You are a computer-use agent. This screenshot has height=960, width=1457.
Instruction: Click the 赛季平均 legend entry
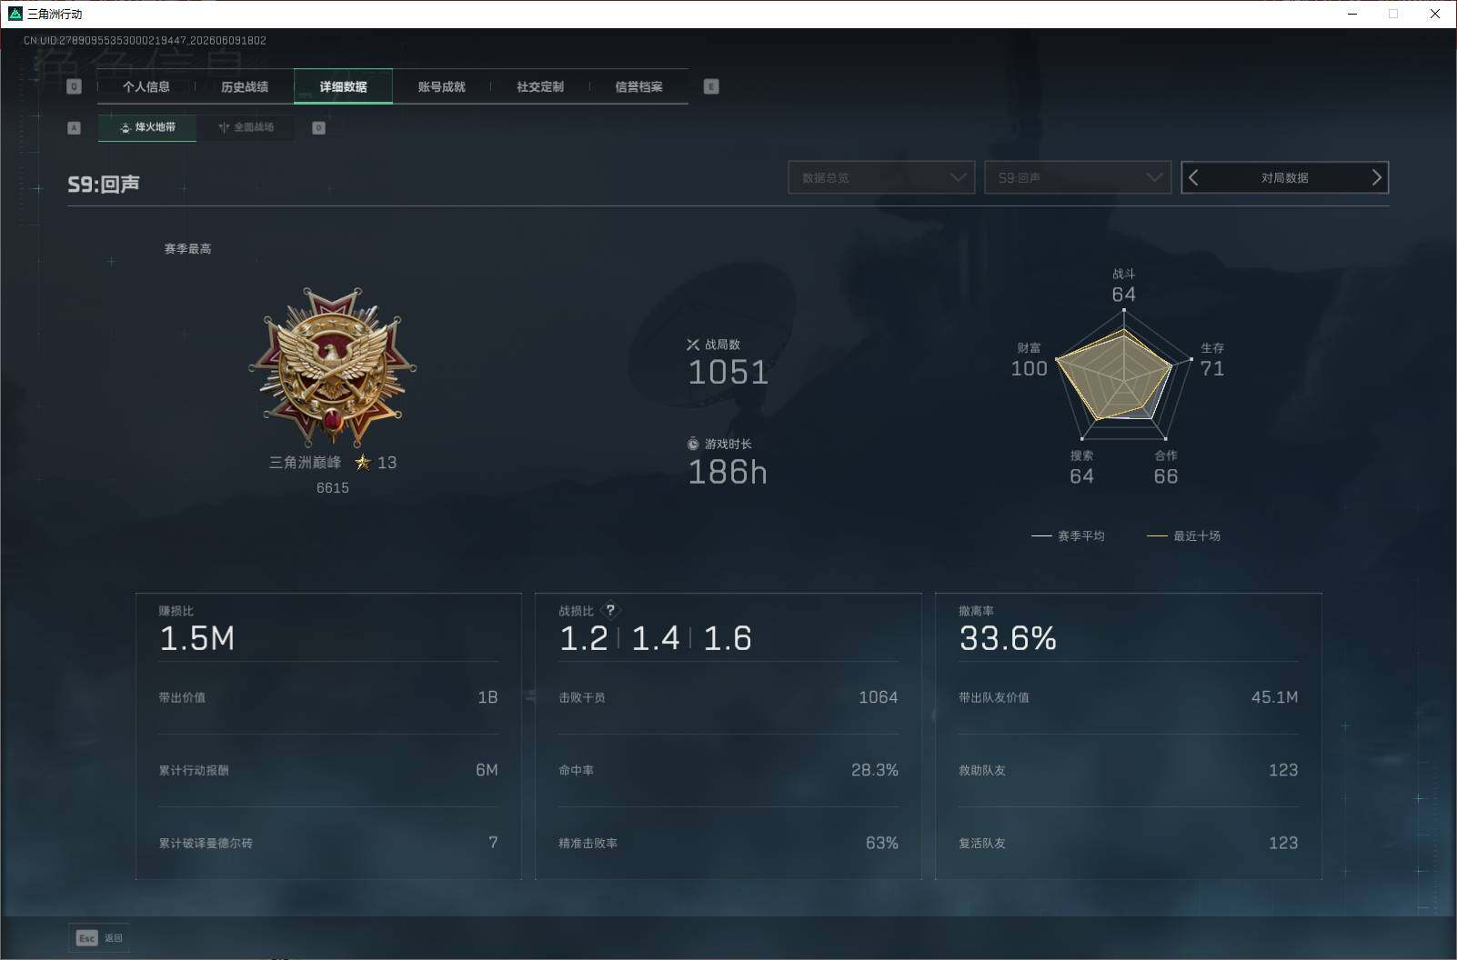point(1068,535)
